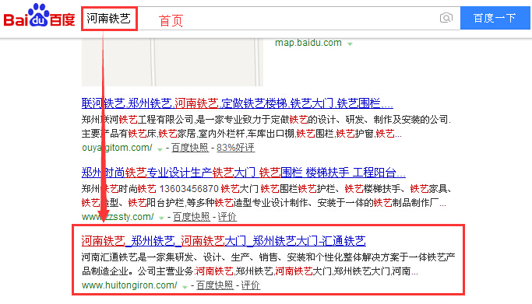Open the www.zzssty.com URL
The width and height of the screenshot is (532, 304).
pyautogui.click(x=118, y=217)
